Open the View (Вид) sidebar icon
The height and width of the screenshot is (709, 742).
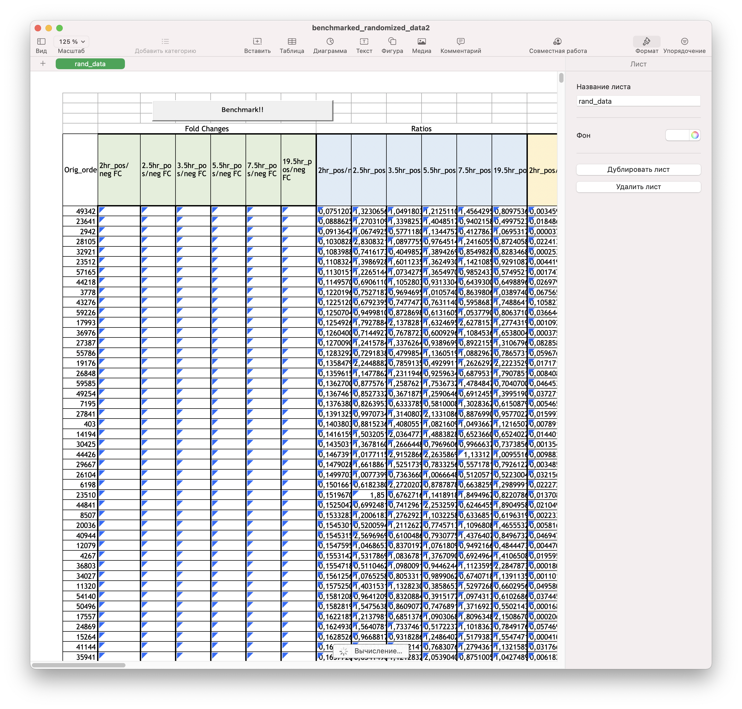pyautogui.click(x=41, y=41)
